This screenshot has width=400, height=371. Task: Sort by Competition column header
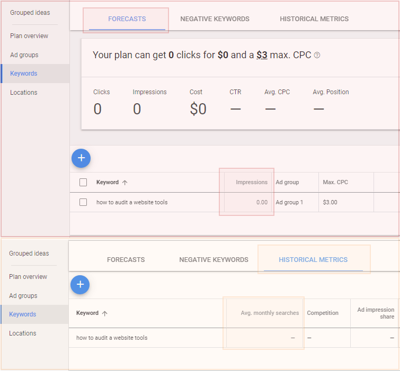tap(323, 313)
